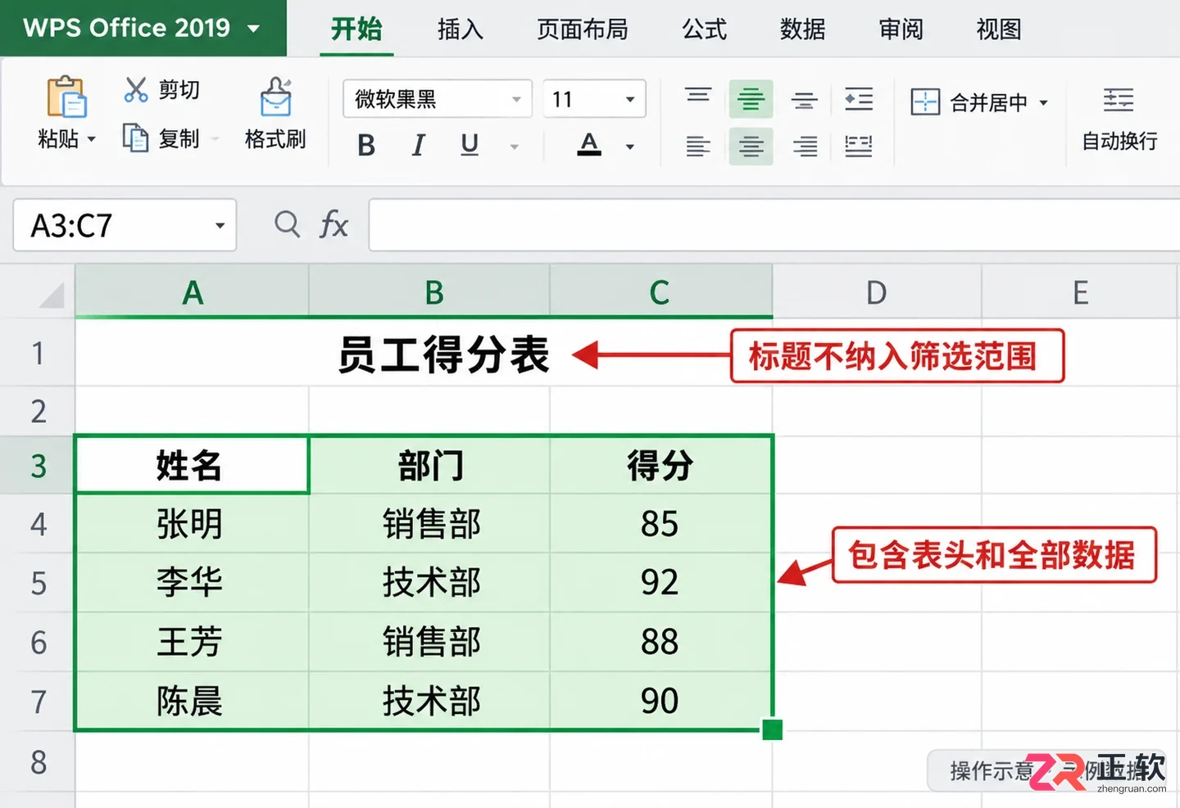Click the Copy icon

135,138
